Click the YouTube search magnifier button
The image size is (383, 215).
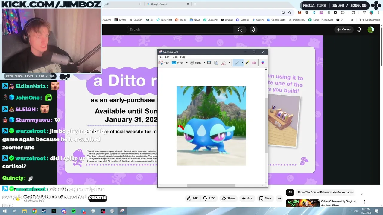(240, 30)
